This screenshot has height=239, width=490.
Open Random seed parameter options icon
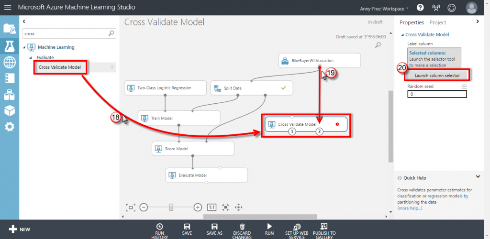coord(464,87)
